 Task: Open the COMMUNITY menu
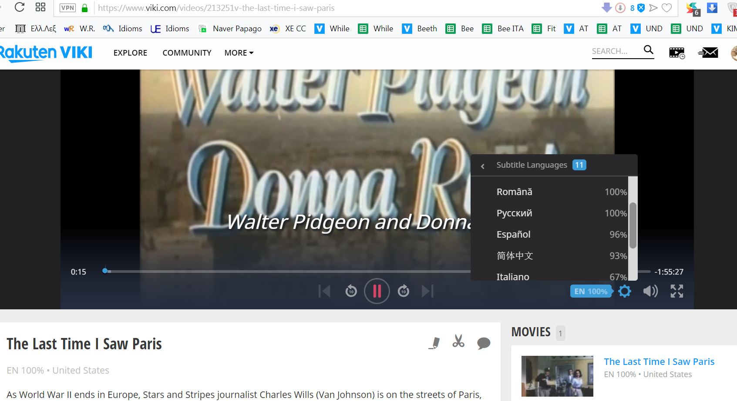point(187,53)
